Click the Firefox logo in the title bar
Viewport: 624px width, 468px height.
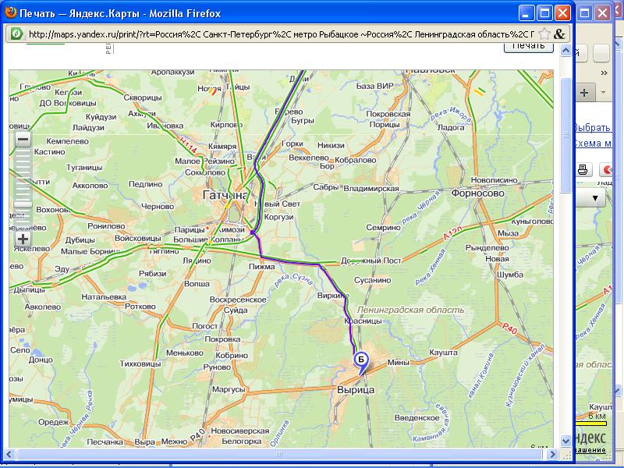[x=10, y=12]
